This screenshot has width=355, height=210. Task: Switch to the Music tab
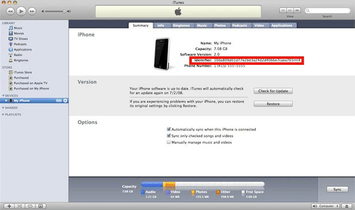click(202, 25)
